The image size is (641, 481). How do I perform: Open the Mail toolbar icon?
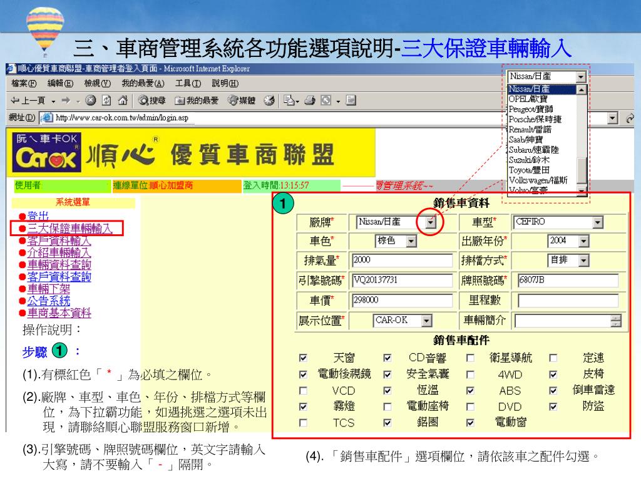(289, 100)
